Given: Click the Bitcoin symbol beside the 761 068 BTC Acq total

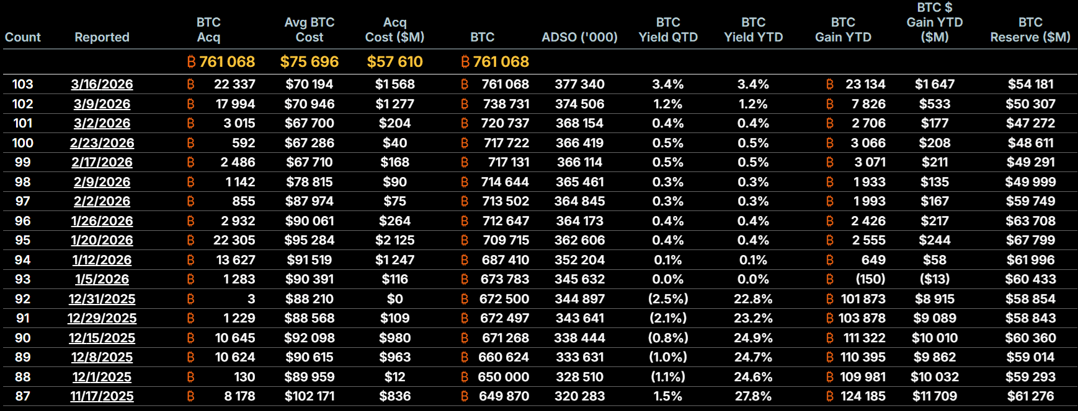Looking at the screenshot, I should tap(191, 62).
